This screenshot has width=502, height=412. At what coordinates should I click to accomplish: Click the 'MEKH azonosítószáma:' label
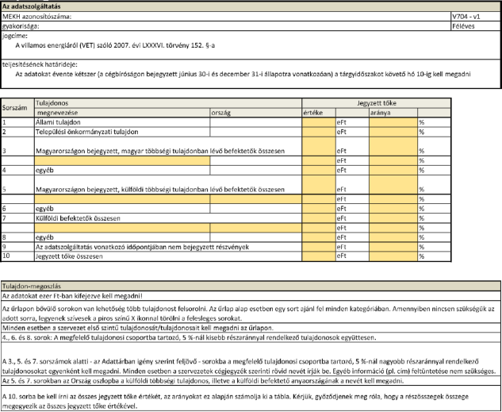click(36, 17)
